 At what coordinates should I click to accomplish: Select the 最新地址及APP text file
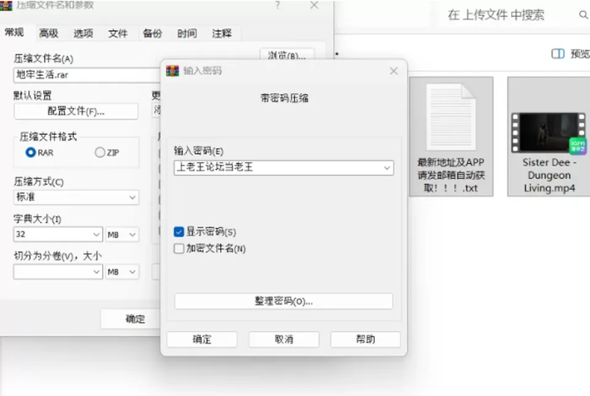450,136
